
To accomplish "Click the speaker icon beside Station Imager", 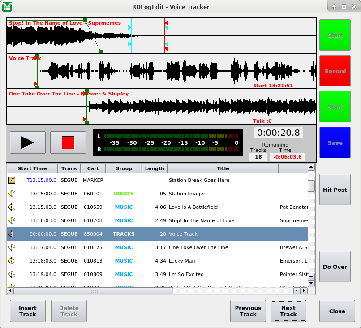I will click(x=11, y=194).
